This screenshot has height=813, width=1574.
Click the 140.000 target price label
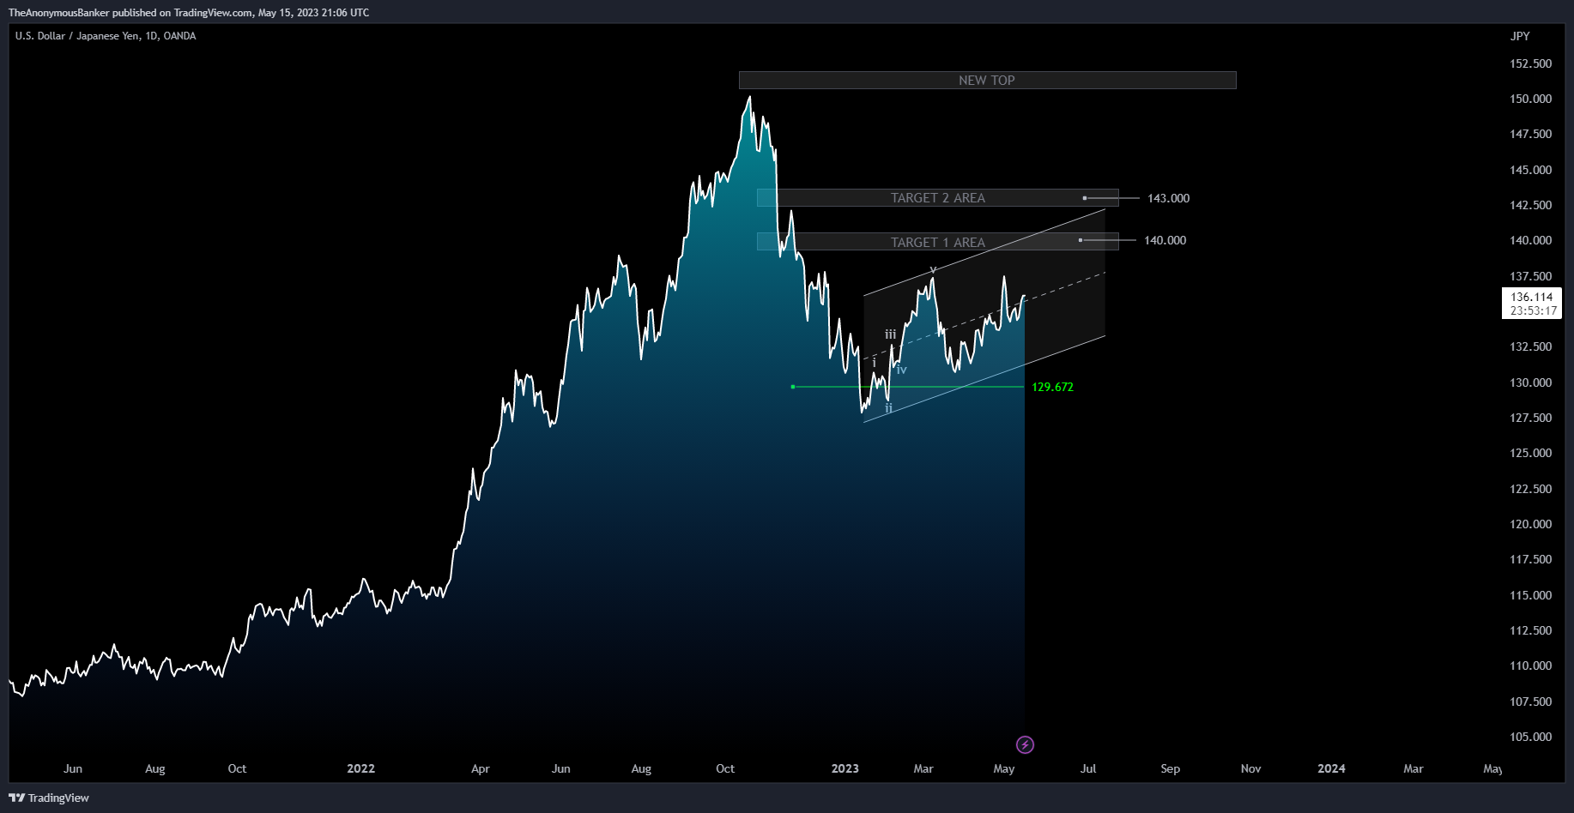pos(1165,240)
